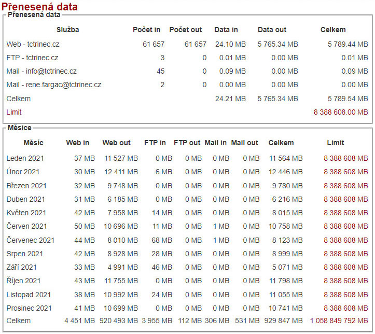
Task: Click the Služba column header
Action: 67,30
